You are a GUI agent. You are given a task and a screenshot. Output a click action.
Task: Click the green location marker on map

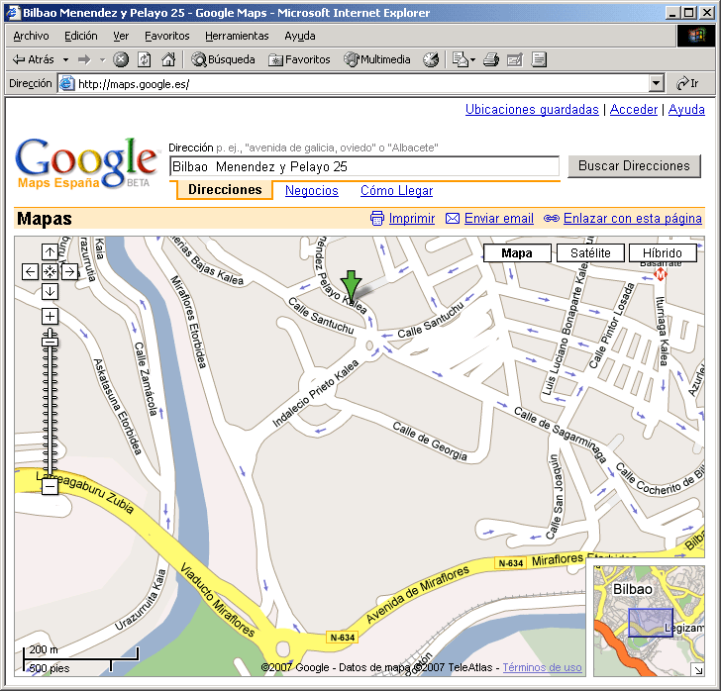[351, 284]
